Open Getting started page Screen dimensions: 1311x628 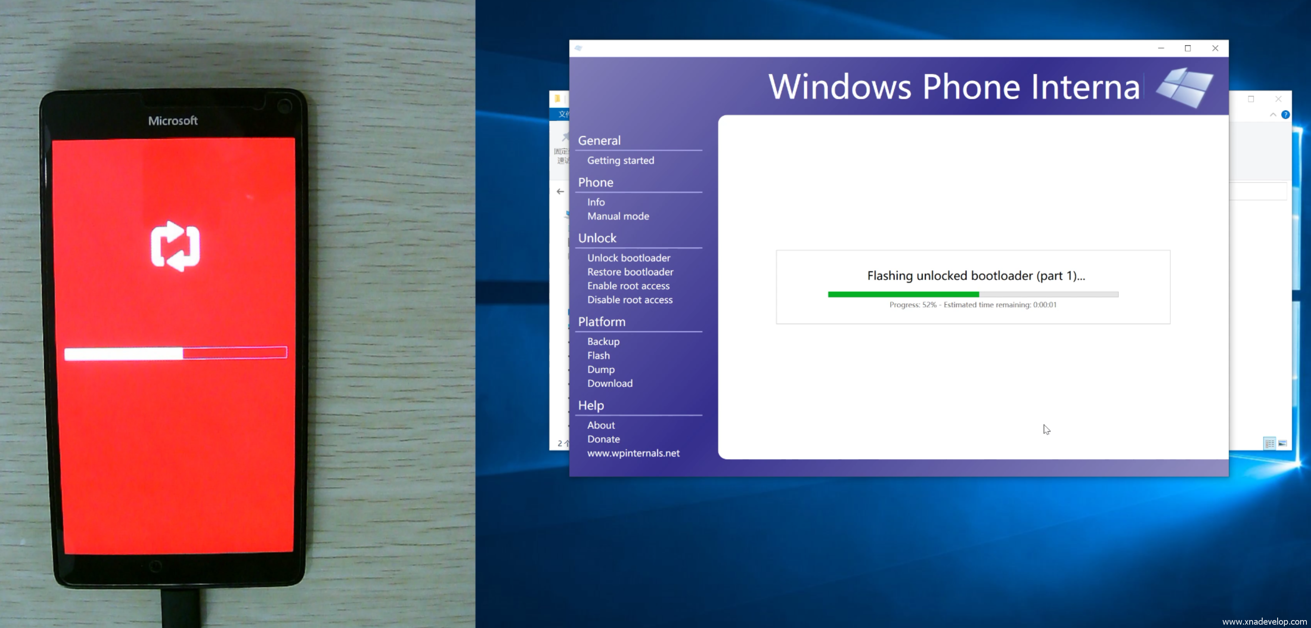pyautogui.click(x=620, y=160)
